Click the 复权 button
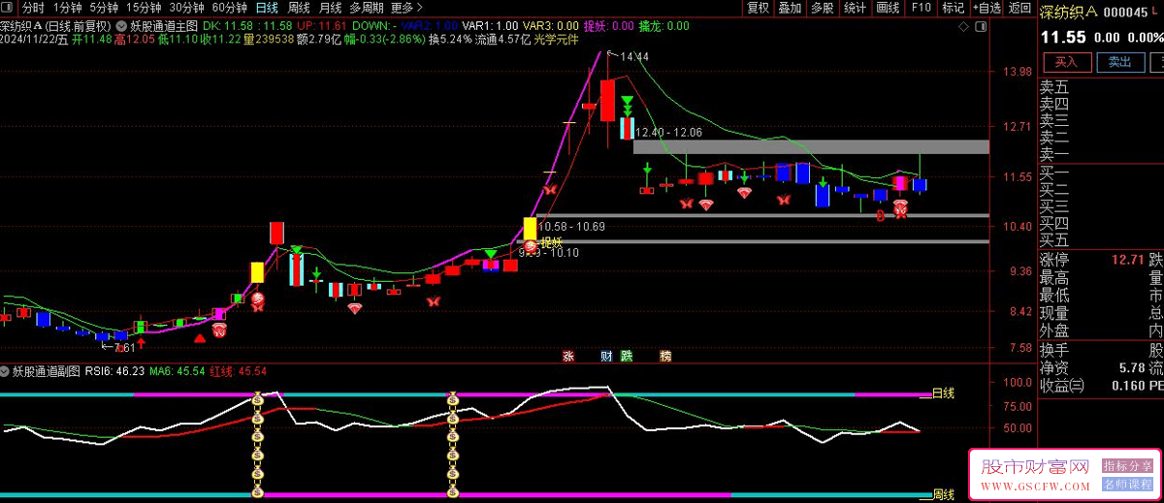 (759, 8)
